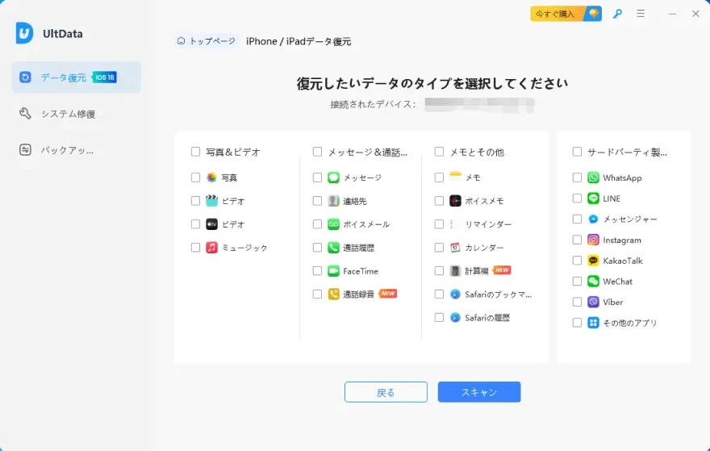
Task: Select the Safariの履歴 checkbox
Action: [x=439, y=317]
